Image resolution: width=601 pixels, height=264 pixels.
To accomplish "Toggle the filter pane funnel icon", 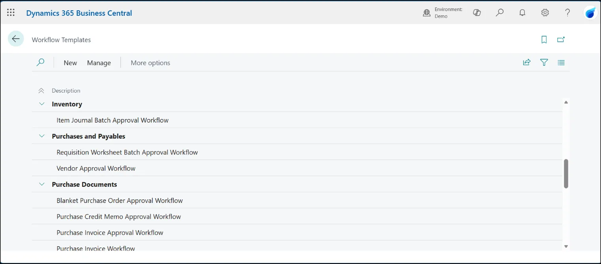I will [x=544, y=62].
